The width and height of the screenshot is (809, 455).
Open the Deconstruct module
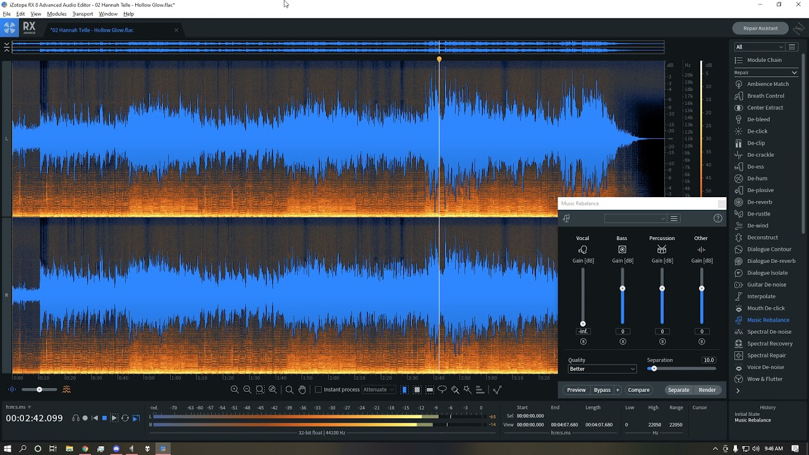tap(756, 238)
